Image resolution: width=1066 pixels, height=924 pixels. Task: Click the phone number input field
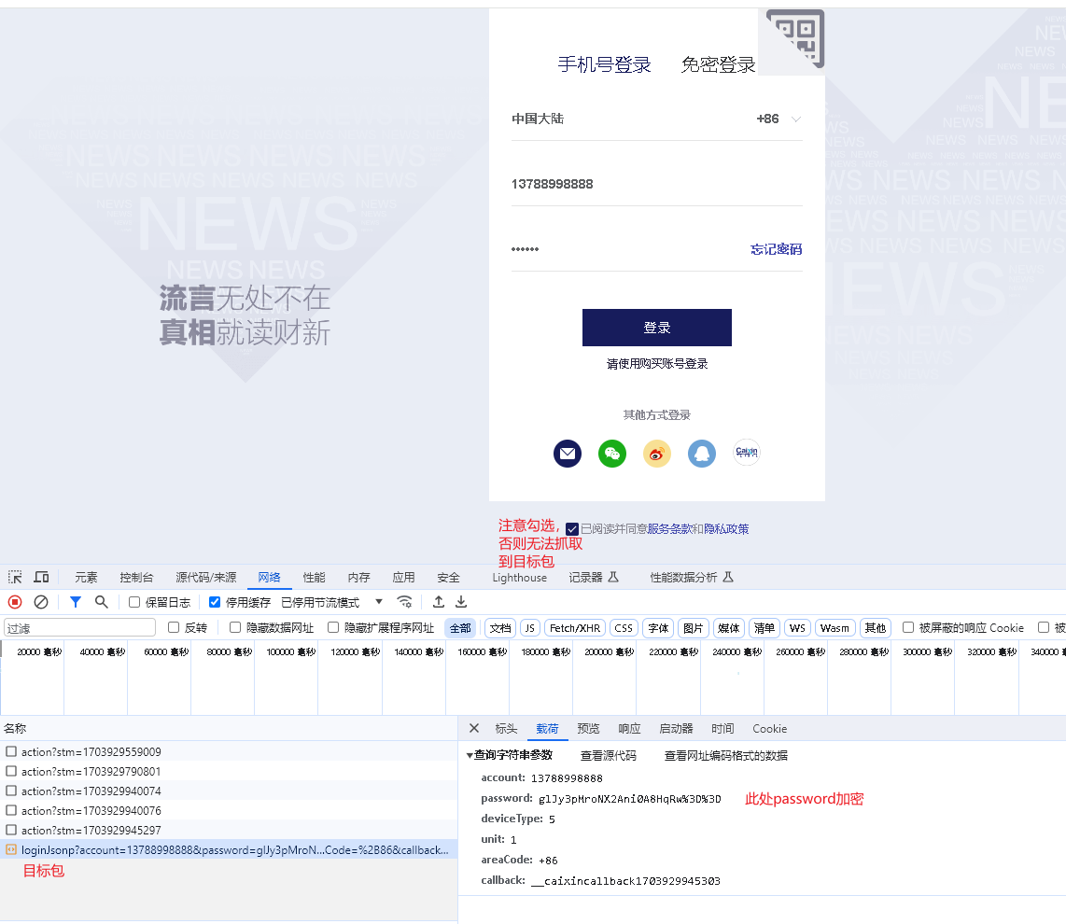click(x=657, y=184)
